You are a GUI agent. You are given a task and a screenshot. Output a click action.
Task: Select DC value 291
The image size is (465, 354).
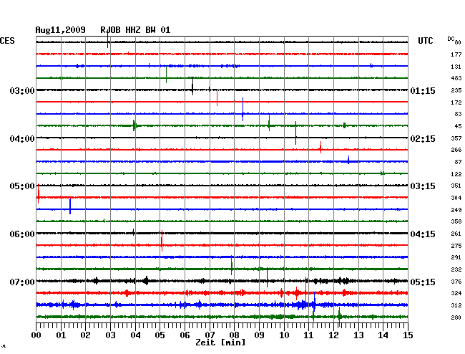[x=456, y=257]
